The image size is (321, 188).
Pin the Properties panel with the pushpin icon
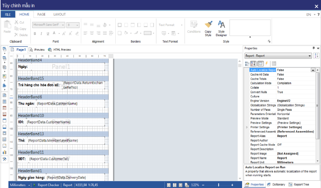314,48
